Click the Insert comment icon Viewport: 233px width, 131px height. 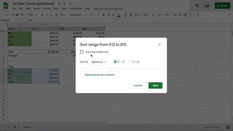(180, 15)
